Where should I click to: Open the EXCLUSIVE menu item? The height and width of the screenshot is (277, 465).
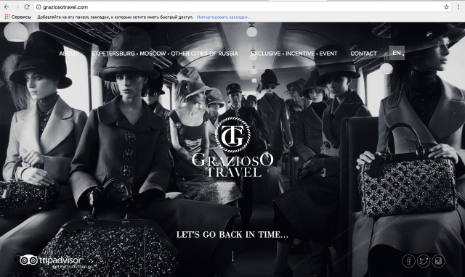point(266,54)
